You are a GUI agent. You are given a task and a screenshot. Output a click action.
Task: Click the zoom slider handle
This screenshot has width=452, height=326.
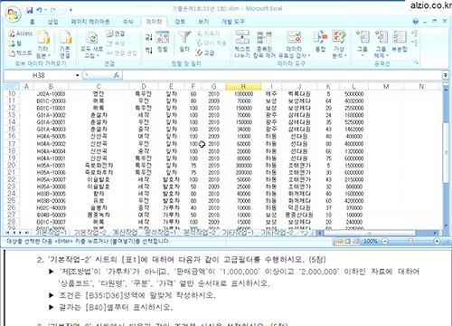pos(410,241)
